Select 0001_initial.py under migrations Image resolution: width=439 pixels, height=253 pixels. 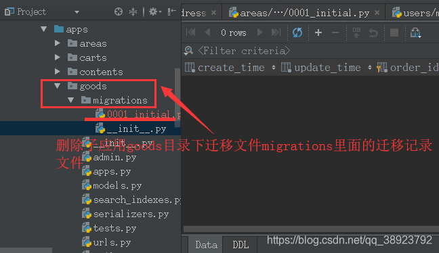(138, 114)
